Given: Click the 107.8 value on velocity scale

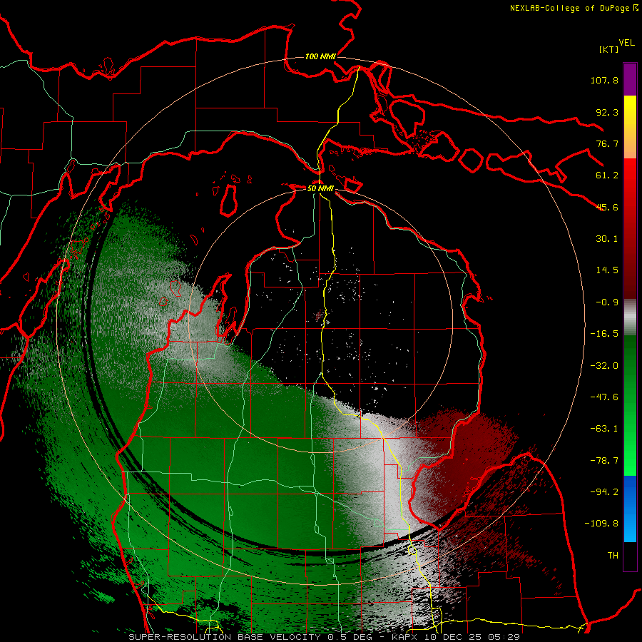Looking at the screenshot, I should [x=604, y=80].
